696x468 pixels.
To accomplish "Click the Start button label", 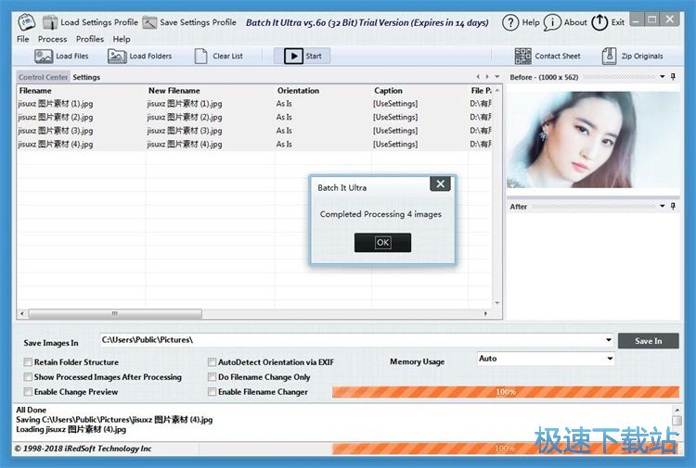I will [314, 57].
